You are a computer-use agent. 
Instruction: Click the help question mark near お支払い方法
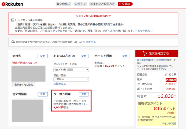(x=73, y=56)
